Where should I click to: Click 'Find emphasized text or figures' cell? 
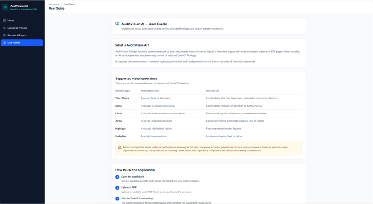coord(224,129)
